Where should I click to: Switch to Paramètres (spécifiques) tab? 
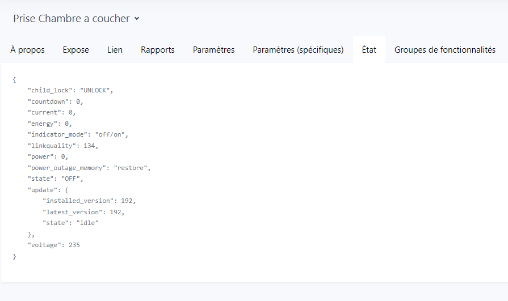tap(298, 50)
